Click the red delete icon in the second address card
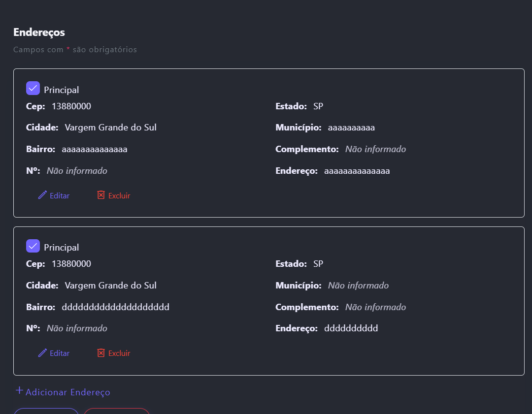Screen dimensions: 532x414 [101, 352]
